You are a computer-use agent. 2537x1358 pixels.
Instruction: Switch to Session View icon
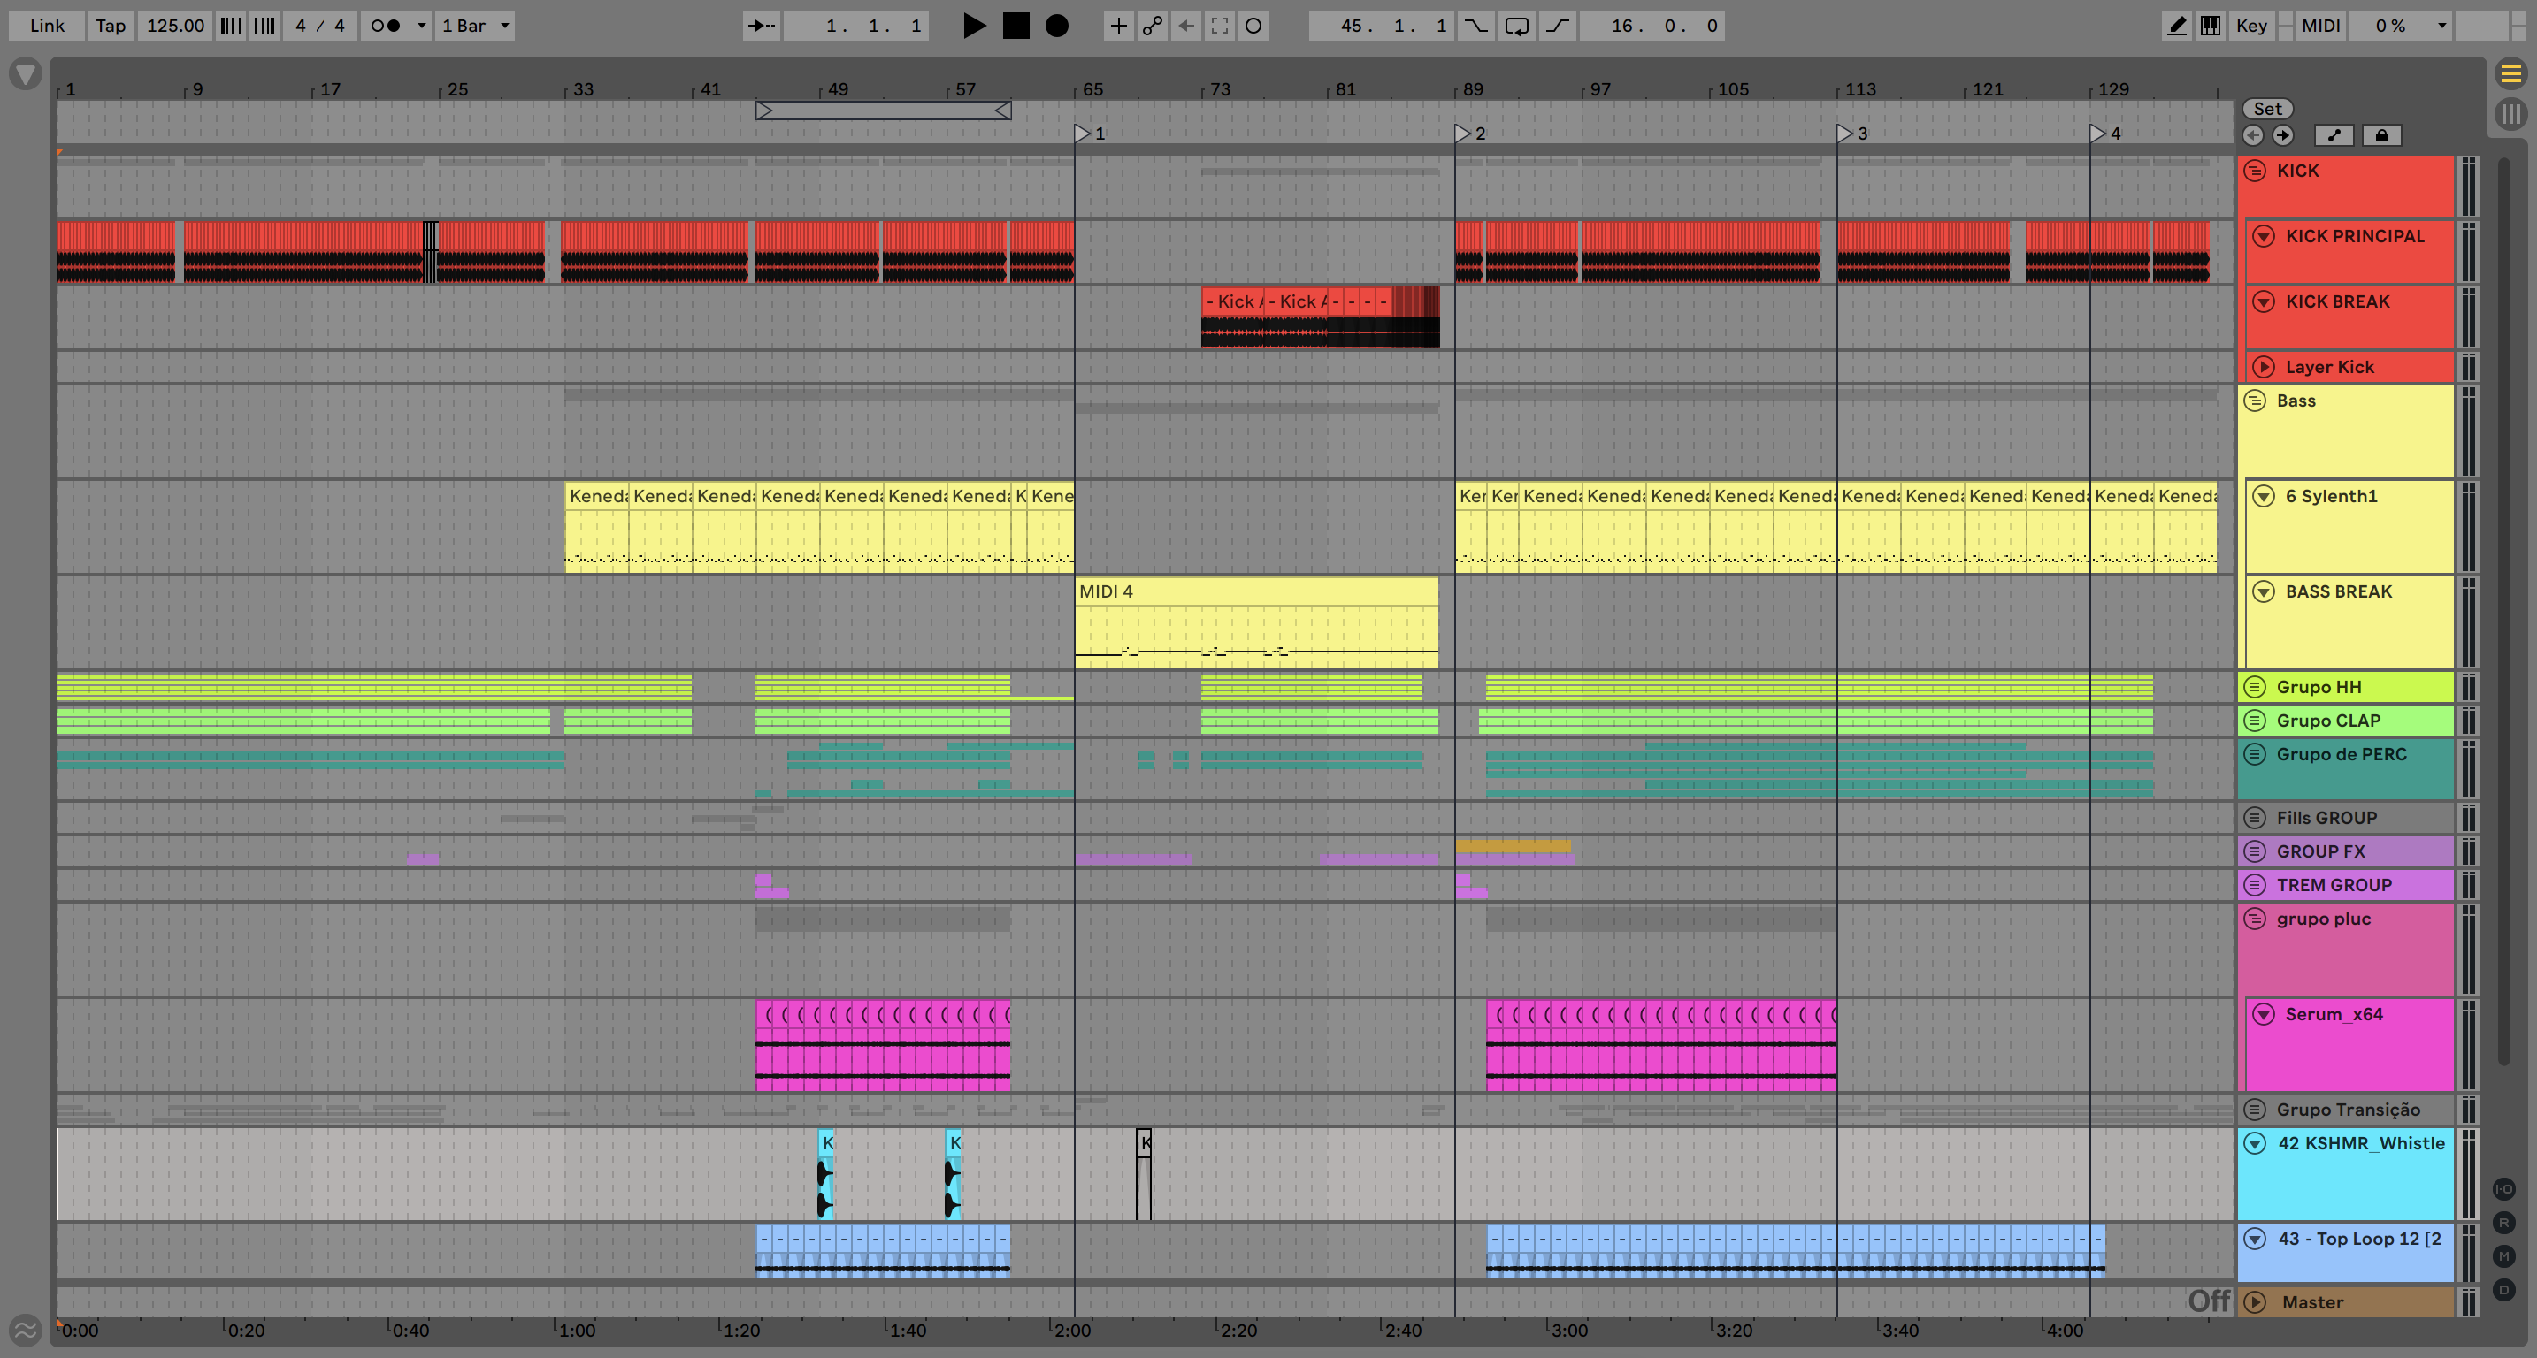(2510, 114)
